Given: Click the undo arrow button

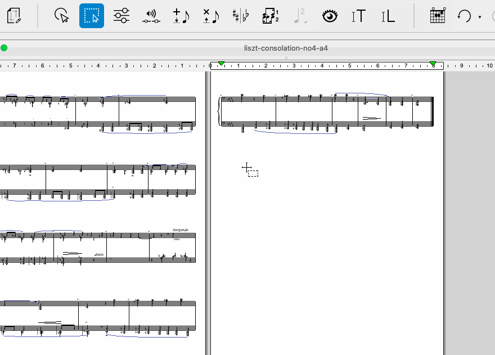Looking at the screenshot, I should click(x=464, y=16).
